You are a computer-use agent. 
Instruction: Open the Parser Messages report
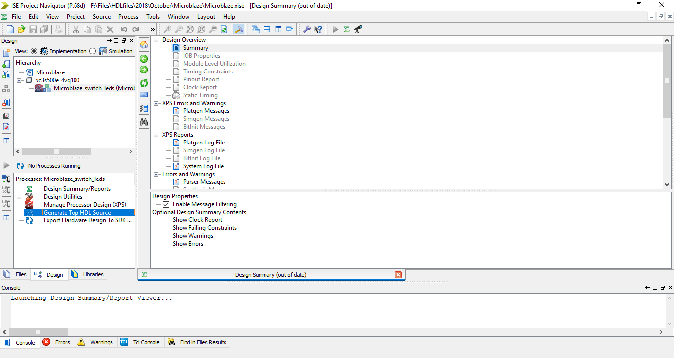pos(204,182)
